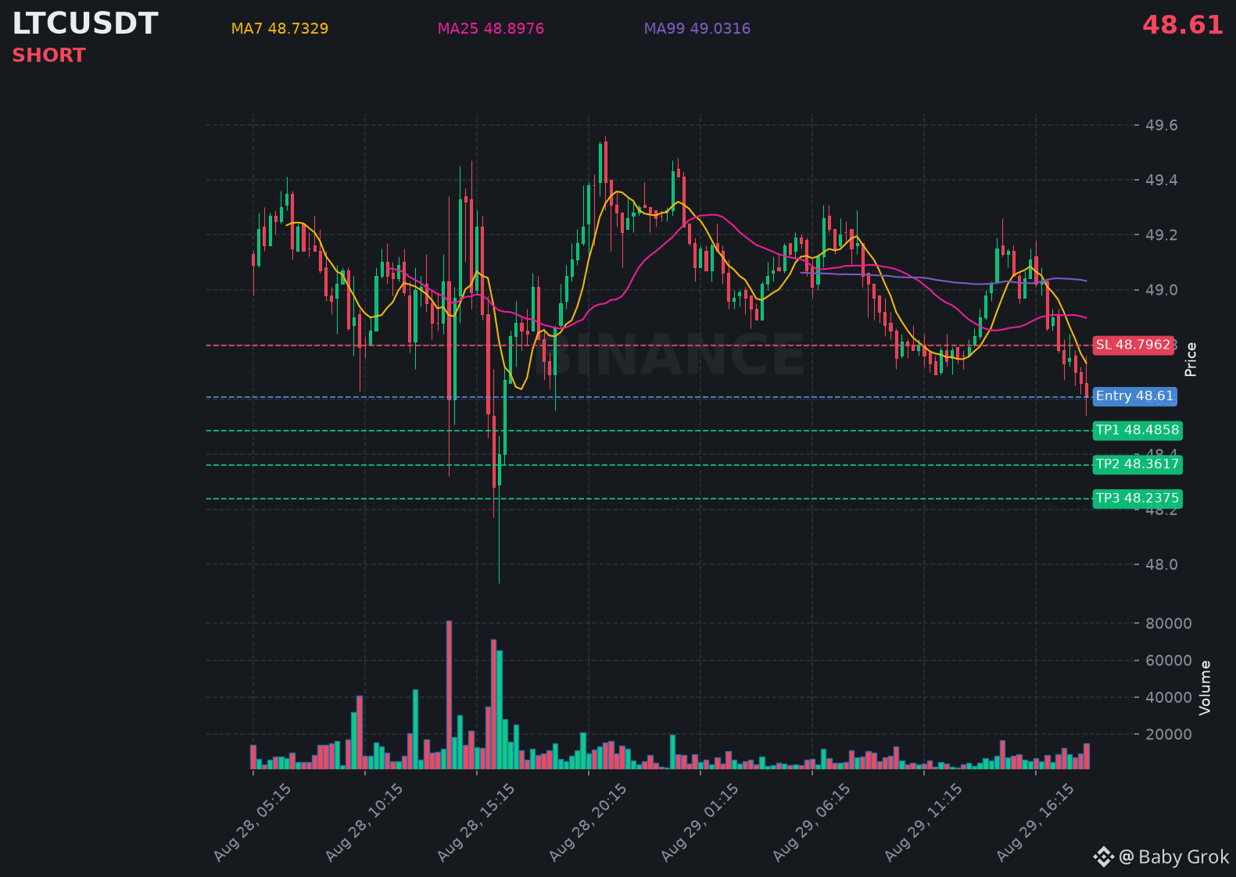
Task: Click the 80000 volume axis tick
Action: [1169, 624]
